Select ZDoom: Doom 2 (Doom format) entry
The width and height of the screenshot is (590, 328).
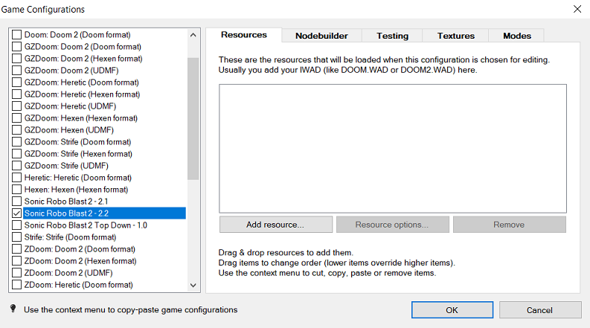[80, 249]
